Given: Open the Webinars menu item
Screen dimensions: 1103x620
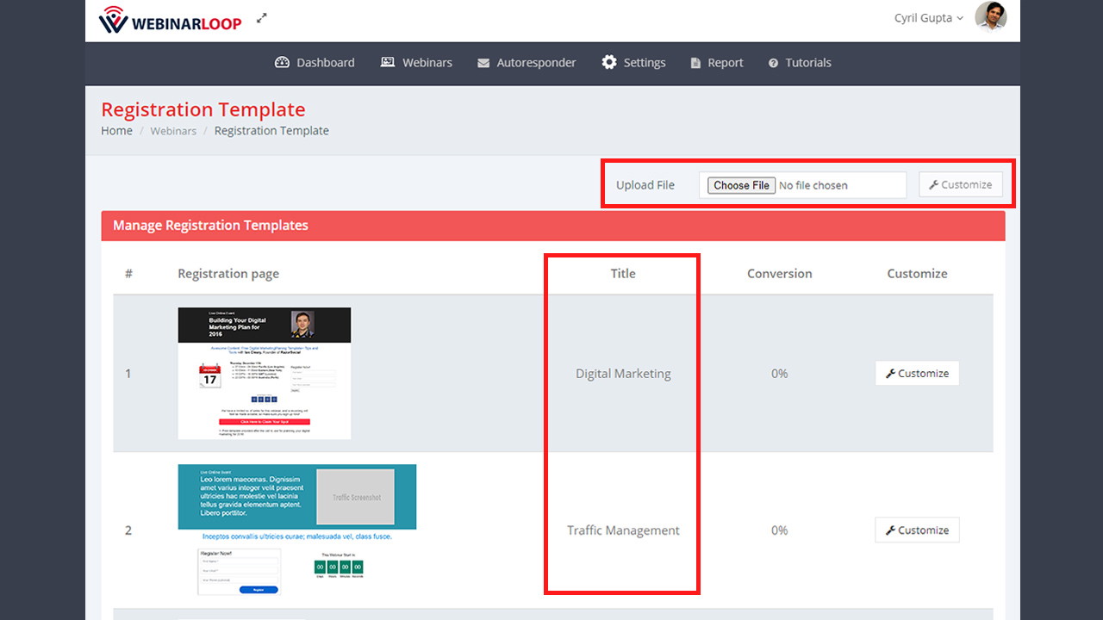Looking at the screenshot, I should tap(416, 63).
